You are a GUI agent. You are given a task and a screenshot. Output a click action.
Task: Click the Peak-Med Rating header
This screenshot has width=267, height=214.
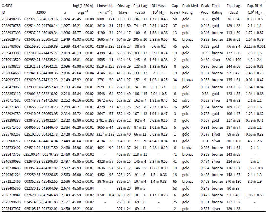click(x=190, y=9)
